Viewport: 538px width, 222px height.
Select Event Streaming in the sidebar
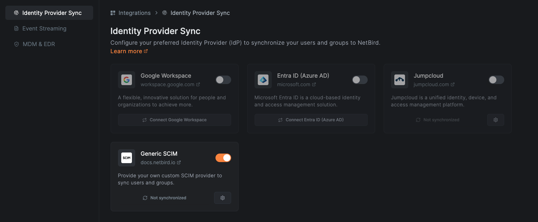coord(44,28)
